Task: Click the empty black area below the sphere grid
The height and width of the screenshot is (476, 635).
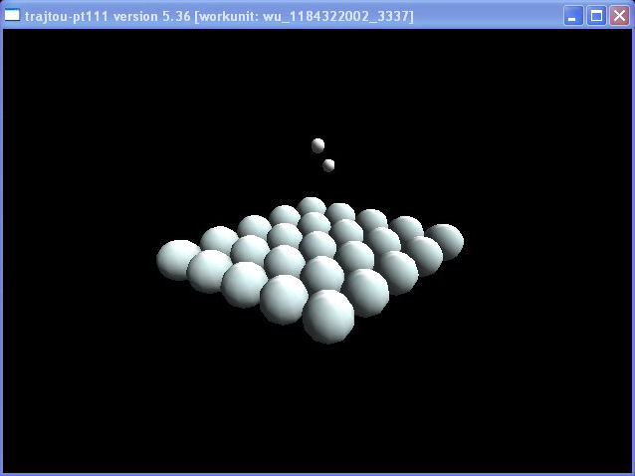Action: click(x=318, y=408)
